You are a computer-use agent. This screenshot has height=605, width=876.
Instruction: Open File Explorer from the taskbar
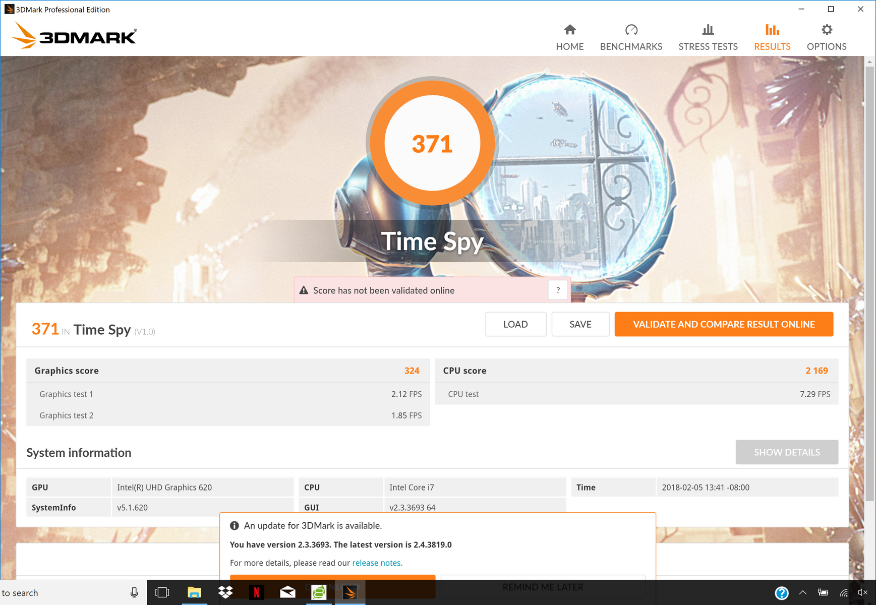194,592
